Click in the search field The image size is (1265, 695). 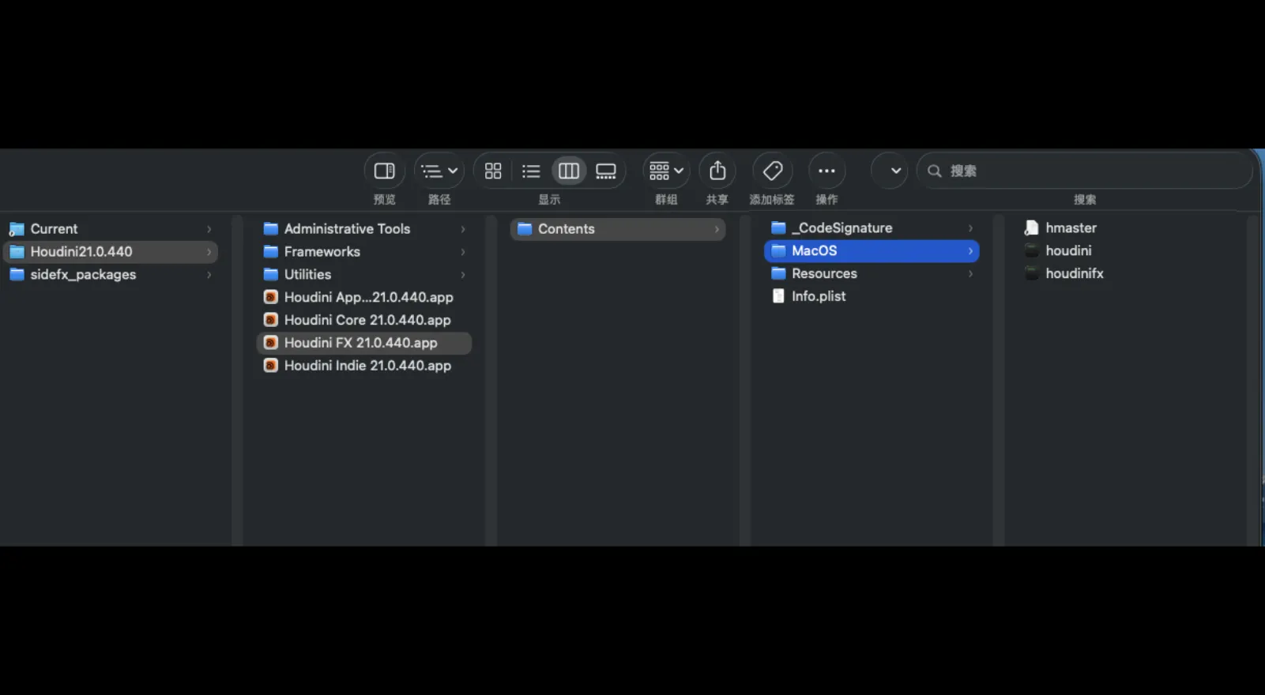pos(1090,171)
